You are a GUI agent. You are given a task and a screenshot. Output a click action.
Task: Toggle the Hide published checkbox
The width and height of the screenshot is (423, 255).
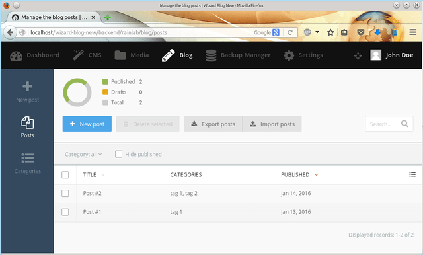coord(118,154)
